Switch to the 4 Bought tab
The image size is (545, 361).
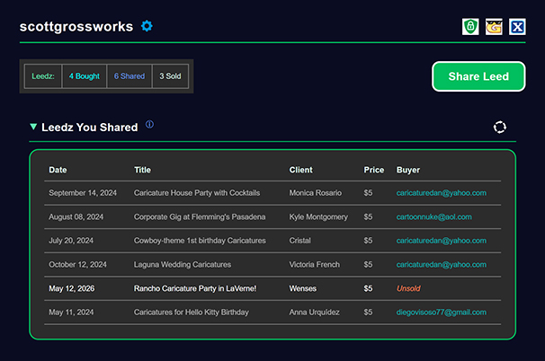tap(84, 76)
